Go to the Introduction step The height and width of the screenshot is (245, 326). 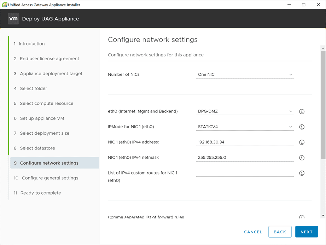(32, 44)
